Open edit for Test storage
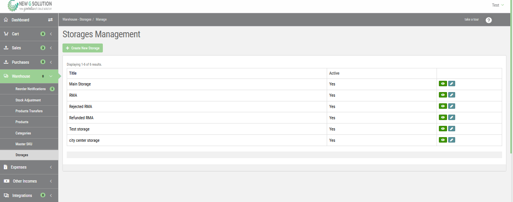The image size is (513, 202). point(452,129)
